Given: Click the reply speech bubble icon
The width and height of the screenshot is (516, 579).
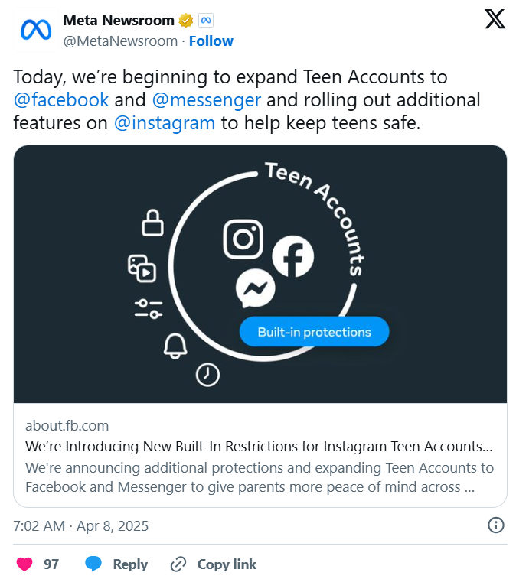Looking at the screenshot, I should coord(93,564).
